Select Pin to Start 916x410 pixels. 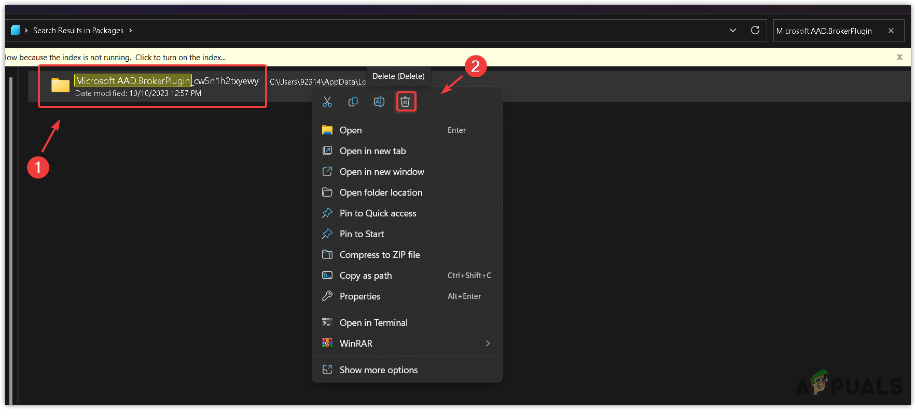pyautogui.click(x=407, y=234)
